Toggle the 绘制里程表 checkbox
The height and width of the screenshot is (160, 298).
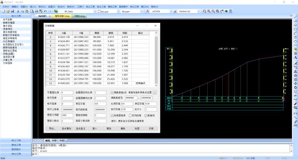click(112, 116)
